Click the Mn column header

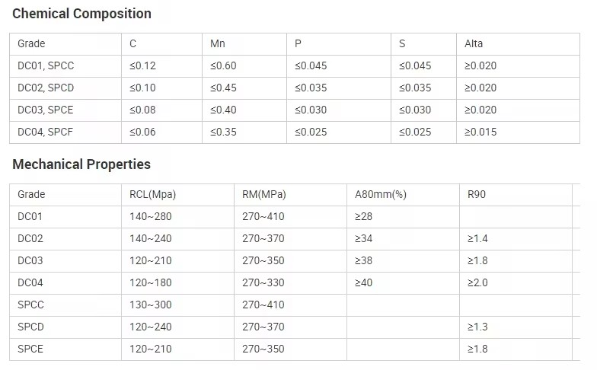click(218, 43)
